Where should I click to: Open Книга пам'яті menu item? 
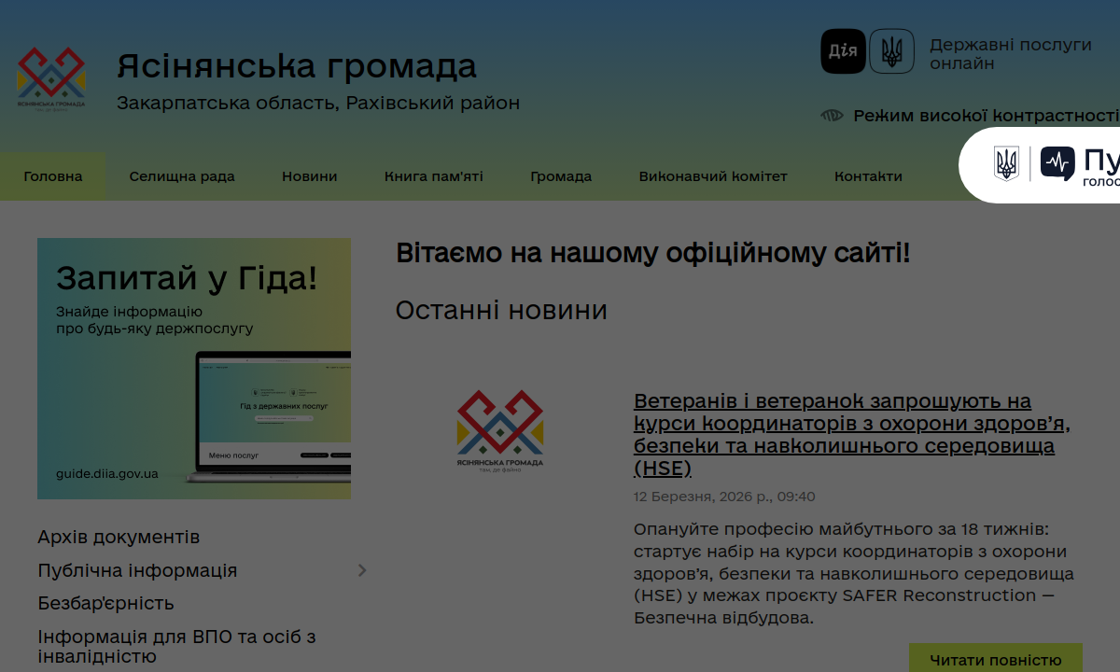[x=434, y=176]
